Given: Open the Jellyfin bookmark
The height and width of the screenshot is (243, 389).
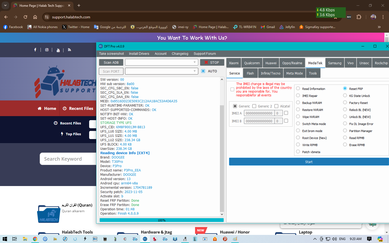Looking at the screenshot, I should click(x=287, y=27).
